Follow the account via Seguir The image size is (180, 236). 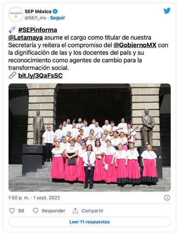click(58, 18)
